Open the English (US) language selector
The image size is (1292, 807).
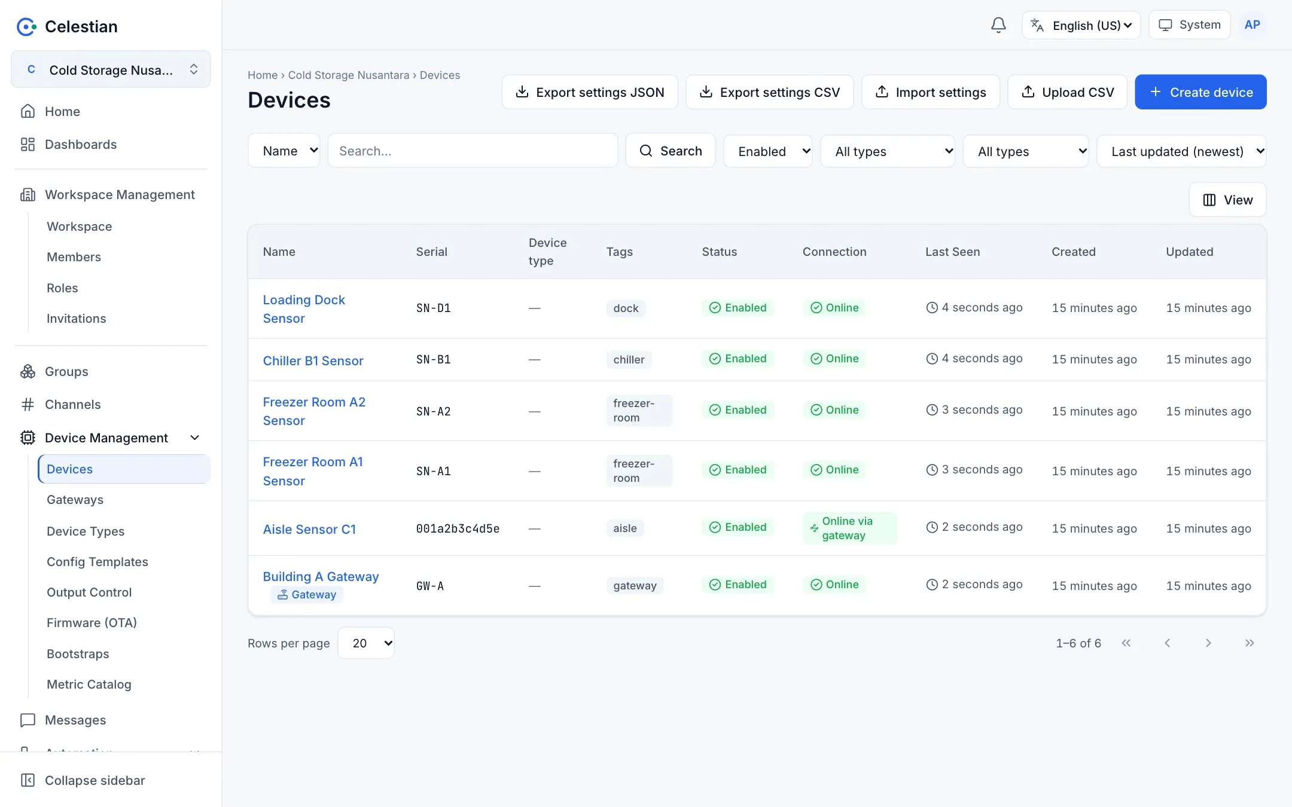(x=1081, y=25)
